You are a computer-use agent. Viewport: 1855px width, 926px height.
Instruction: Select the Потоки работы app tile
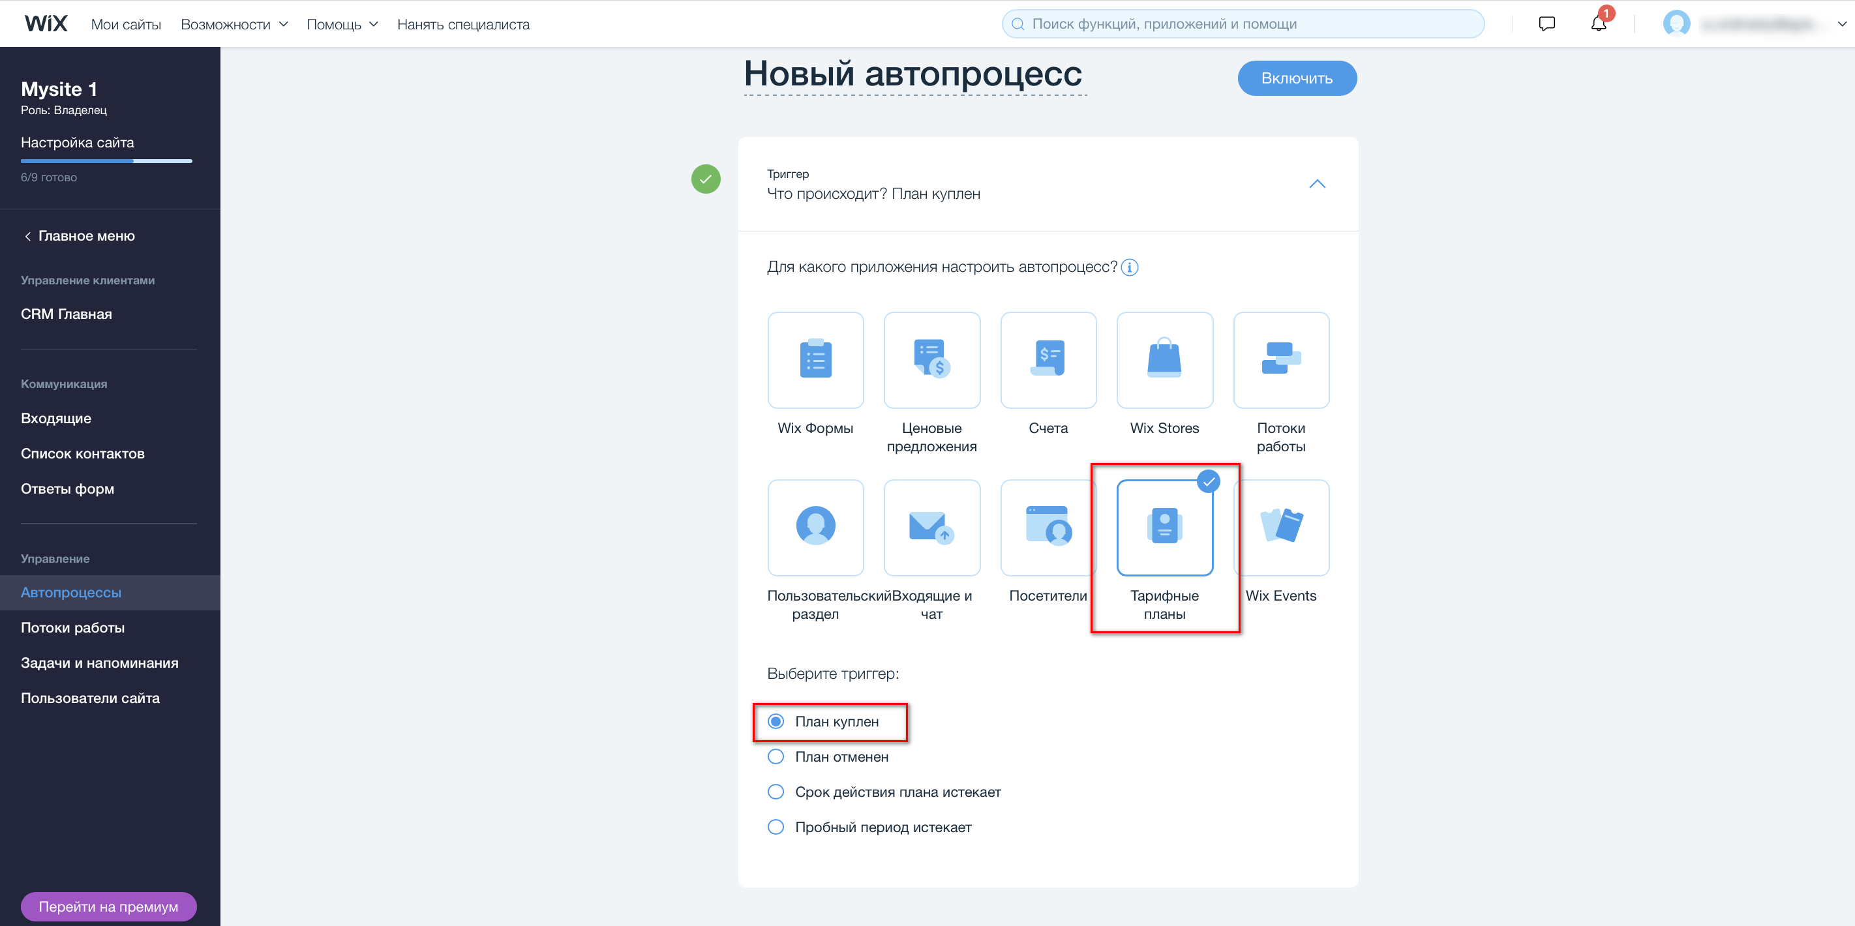click(1281, 360)
